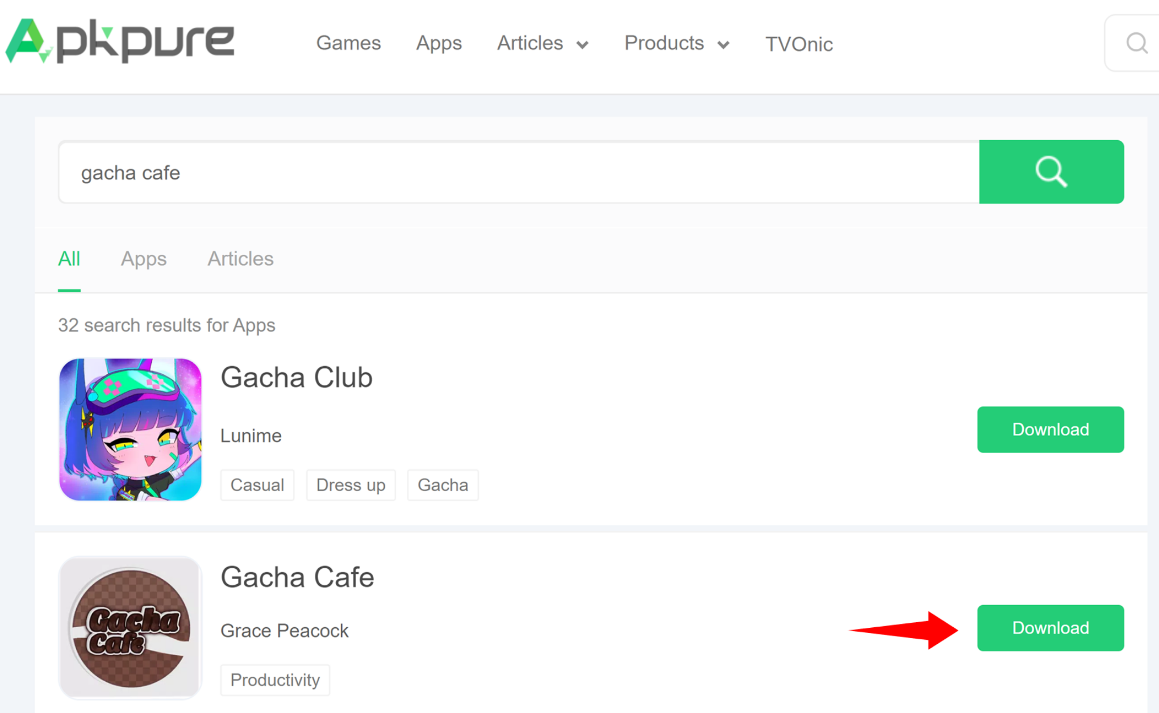
Task: Expand the Products dropdown in navigation
Action: coord(676,43)
